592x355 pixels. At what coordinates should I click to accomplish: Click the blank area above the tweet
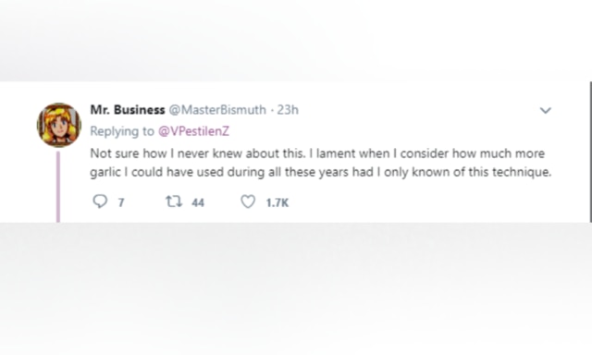pyautogui.click(x=296, y=41)
